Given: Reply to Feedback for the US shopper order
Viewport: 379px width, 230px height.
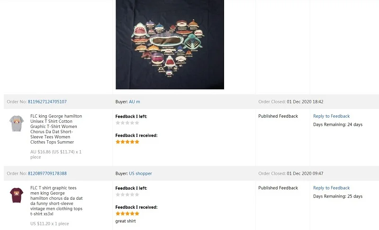Looking at the screenshot, I should [331, 188].
